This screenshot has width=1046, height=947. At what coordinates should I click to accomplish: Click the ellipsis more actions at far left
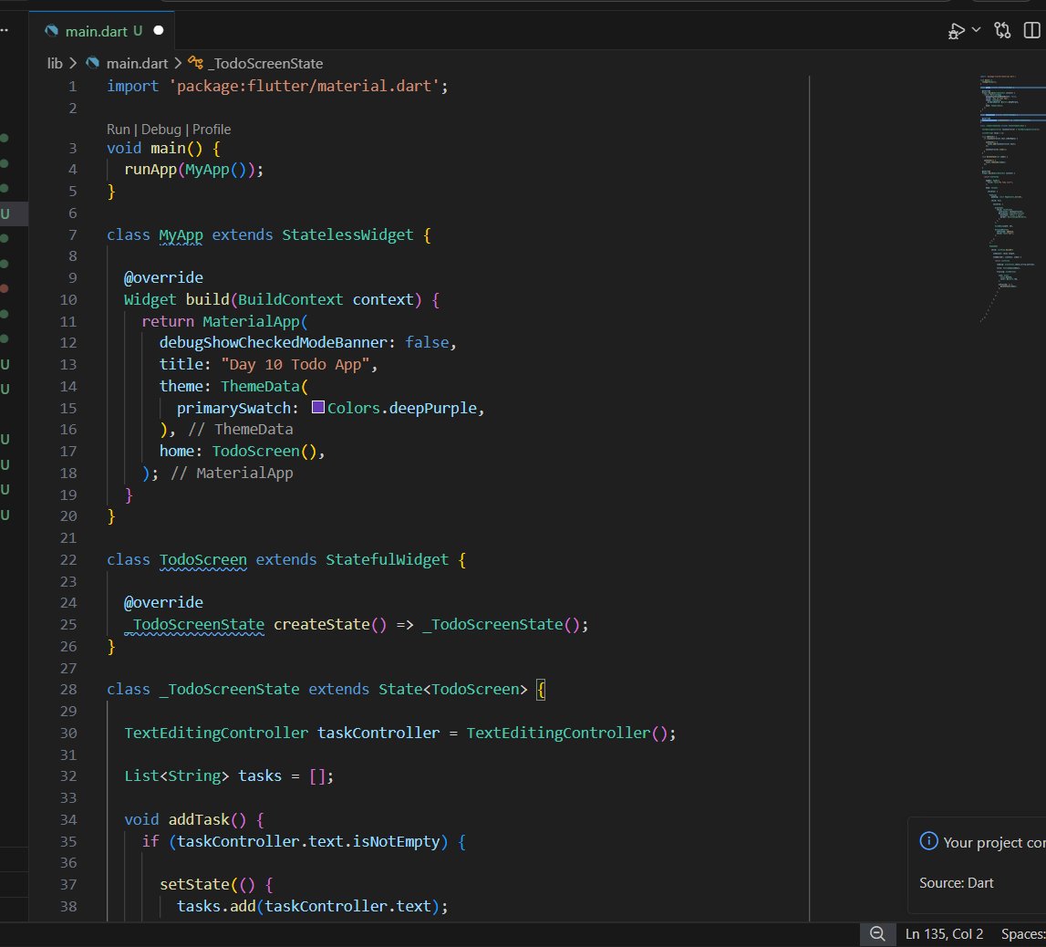coord(4,31)
